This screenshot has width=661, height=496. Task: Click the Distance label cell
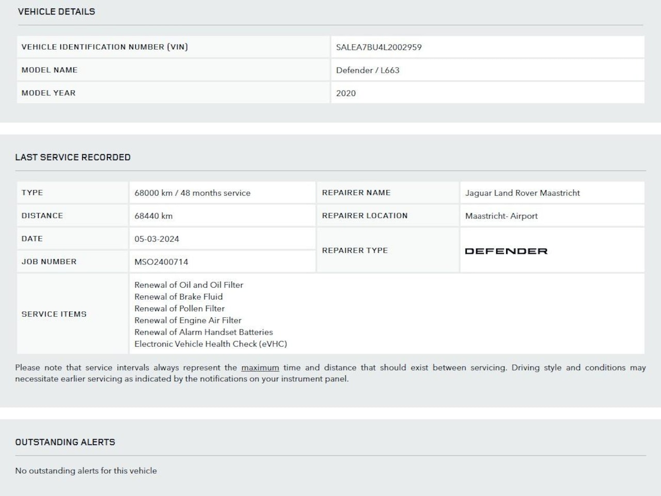[72, 215]
